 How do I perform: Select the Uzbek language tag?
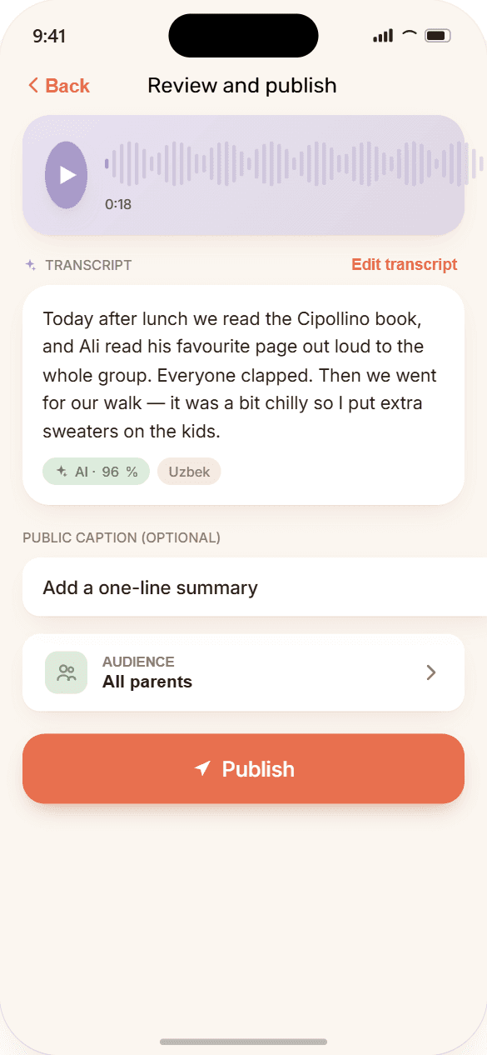point(189,472)
